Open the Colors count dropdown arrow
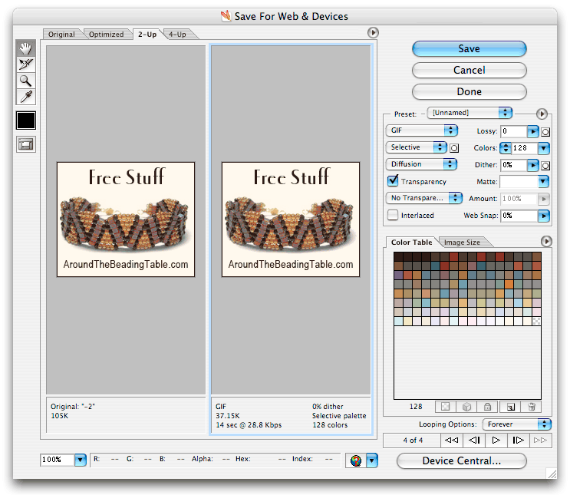Screen dimensions: 570x495 (543, 148)
